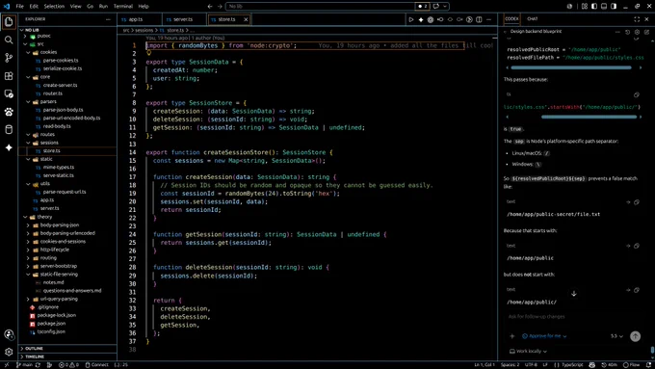Open the File menu

point(19,7)
